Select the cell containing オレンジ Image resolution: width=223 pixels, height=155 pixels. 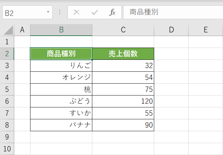(x=61, y=78)
